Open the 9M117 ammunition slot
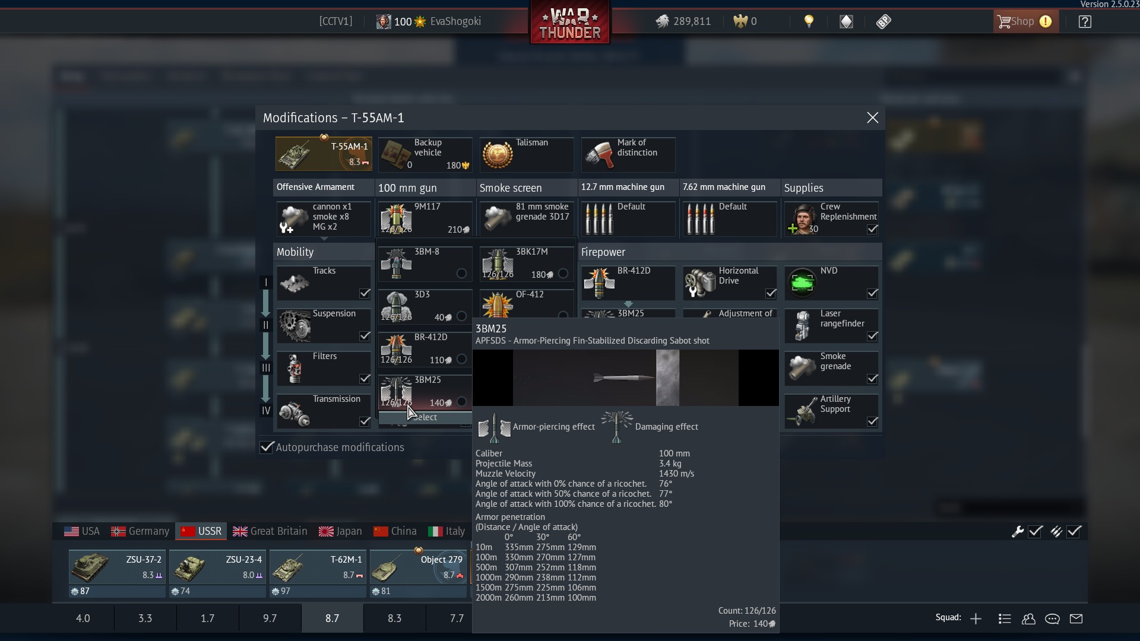 point(425,218)
